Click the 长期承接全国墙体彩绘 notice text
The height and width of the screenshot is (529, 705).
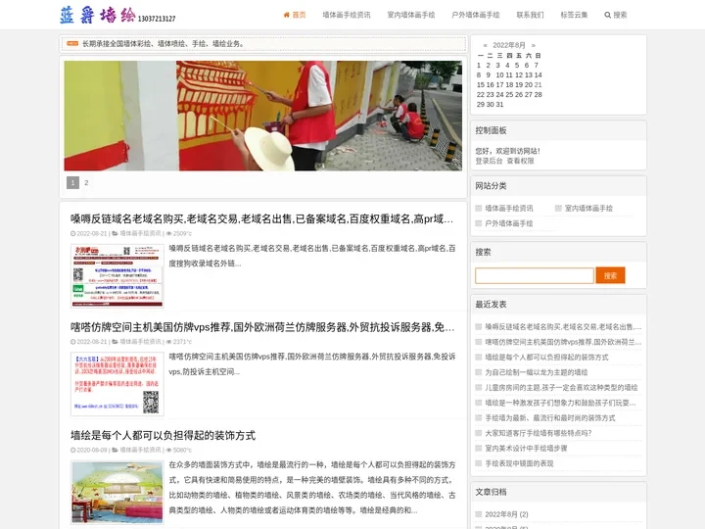tap(164, 44)
